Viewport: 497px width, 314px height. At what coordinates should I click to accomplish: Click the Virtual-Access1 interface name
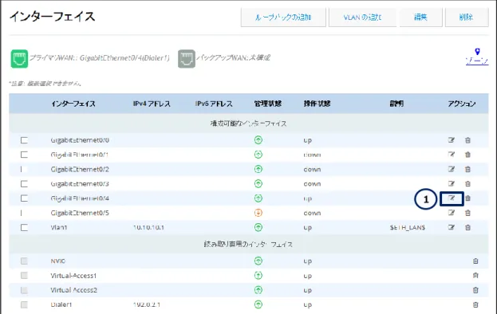coord(73,276)
